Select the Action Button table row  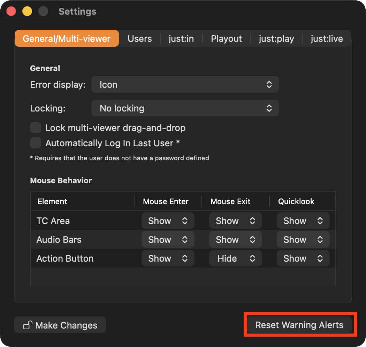183,258
